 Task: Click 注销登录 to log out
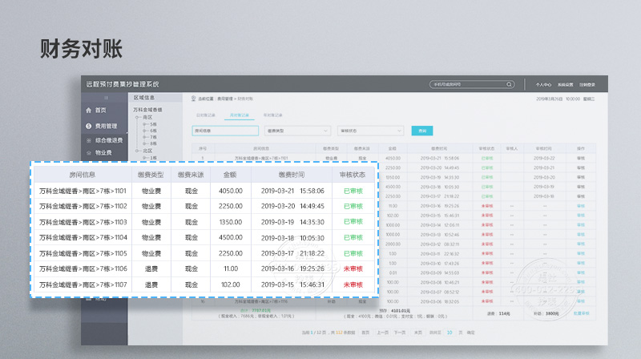click(x=589, y=84)
